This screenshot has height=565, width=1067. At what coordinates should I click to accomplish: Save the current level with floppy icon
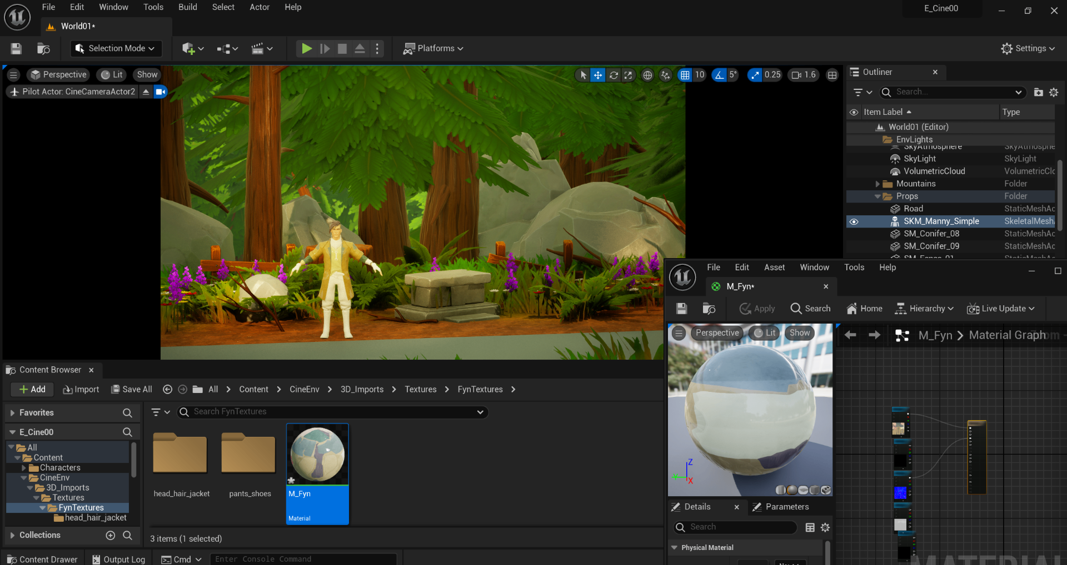click(x=16, y=48)
